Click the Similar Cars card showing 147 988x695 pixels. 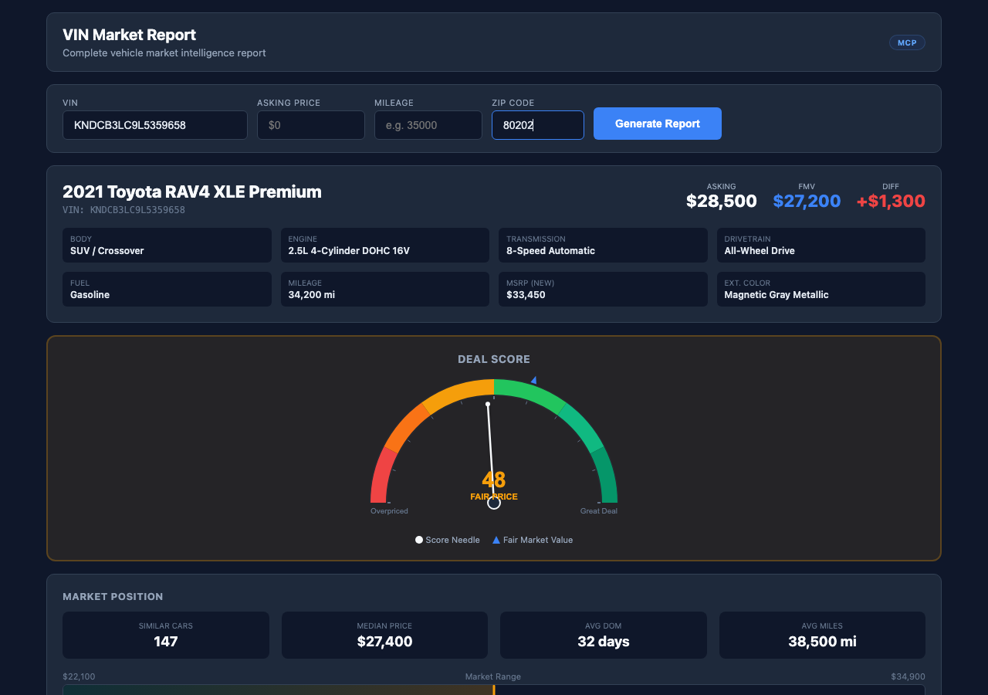(x=166, y=636)
